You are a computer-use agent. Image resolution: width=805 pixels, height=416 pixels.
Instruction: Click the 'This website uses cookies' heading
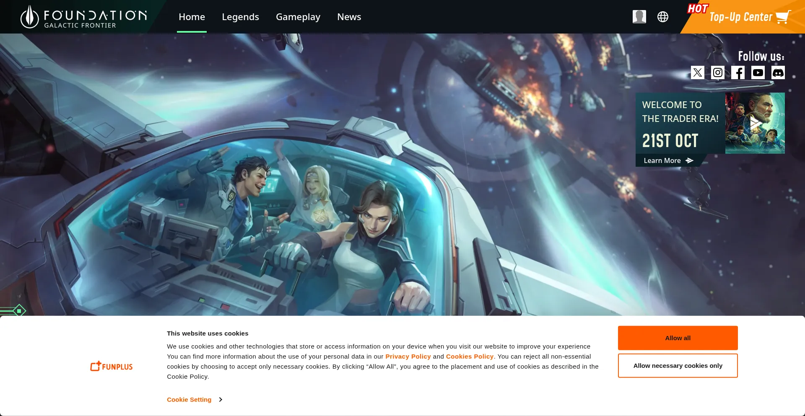pos(208,333)
